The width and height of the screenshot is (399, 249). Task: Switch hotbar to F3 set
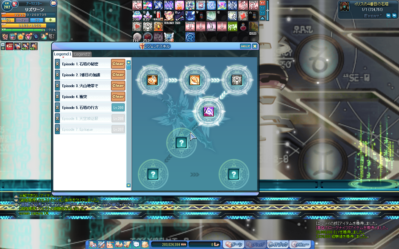pos(262,12)
